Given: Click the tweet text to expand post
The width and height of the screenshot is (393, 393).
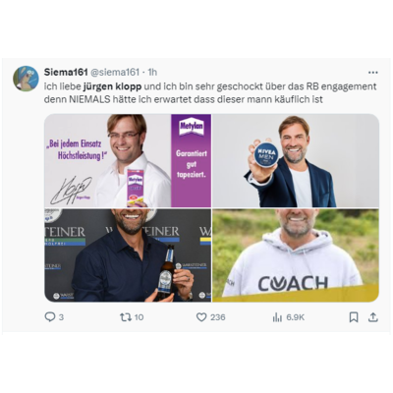Looking at the screenshot, I should coord(210,93).
